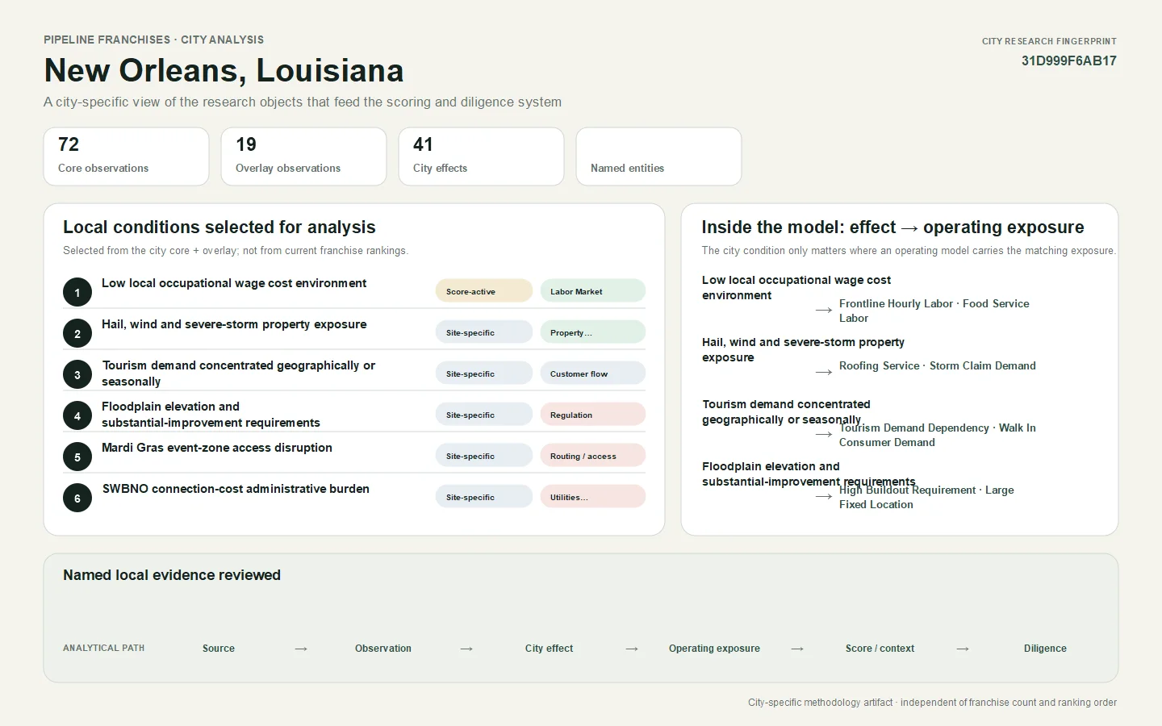The height and width of the screenshot is (726, 1162).
Task: Click the number 5 badge beside Mardi Gras disruption
Action: (77, 457)
